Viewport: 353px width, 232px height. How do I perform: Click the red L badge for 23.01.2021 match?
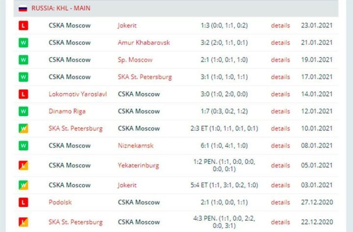(x=24, y=26)
